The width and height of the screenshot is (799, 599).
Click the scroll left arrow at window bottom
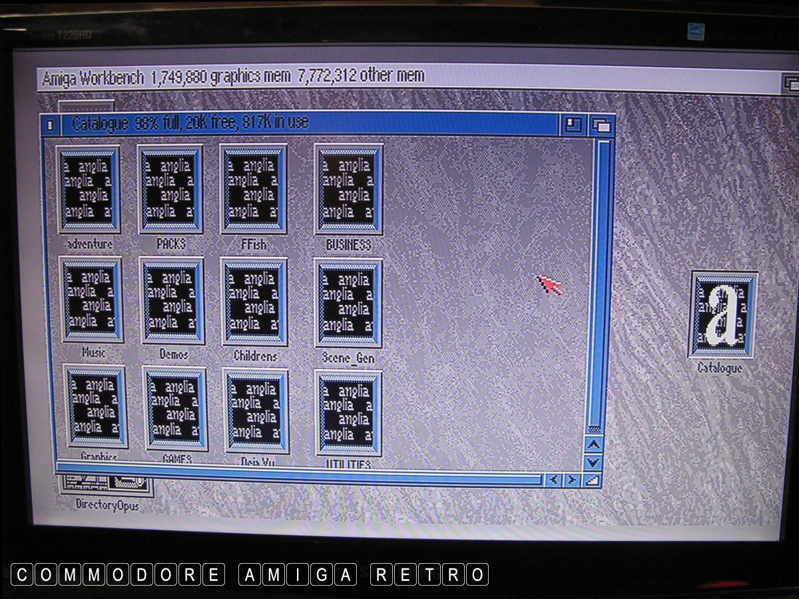point(553,479)
